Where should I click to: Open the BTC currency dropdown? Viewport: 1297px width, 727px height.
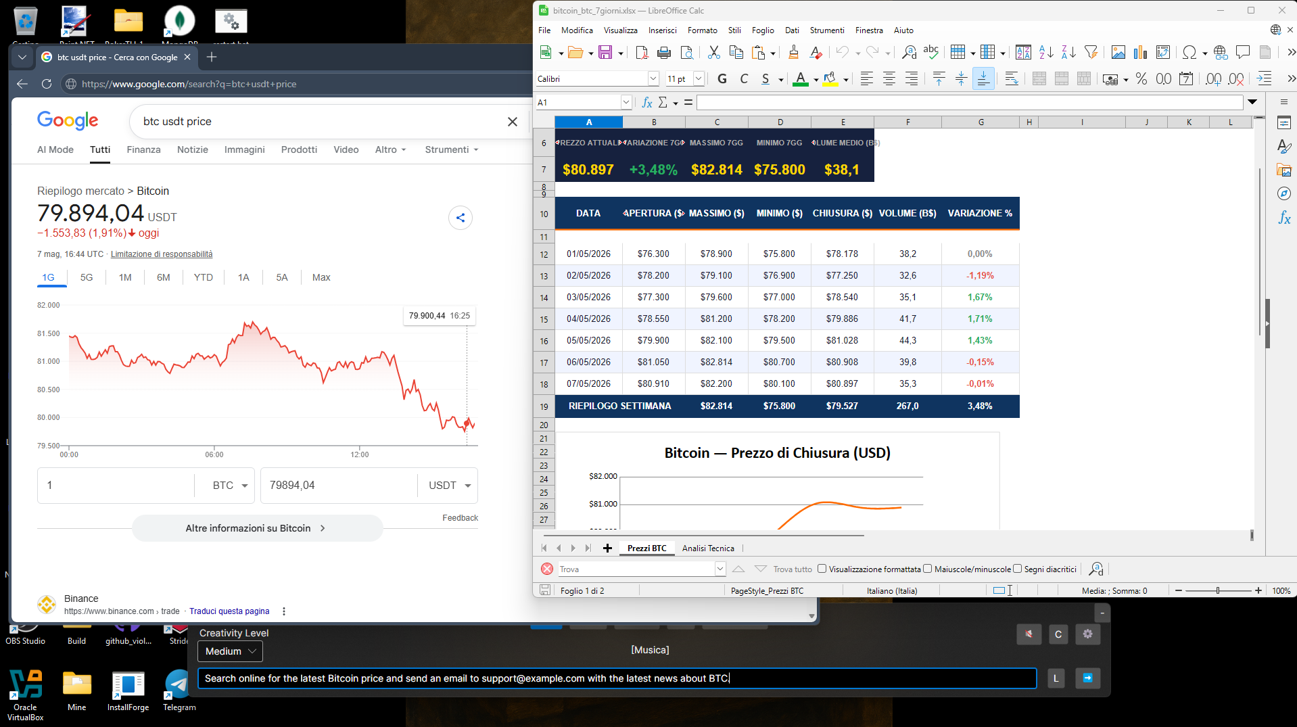click(230, 486)
